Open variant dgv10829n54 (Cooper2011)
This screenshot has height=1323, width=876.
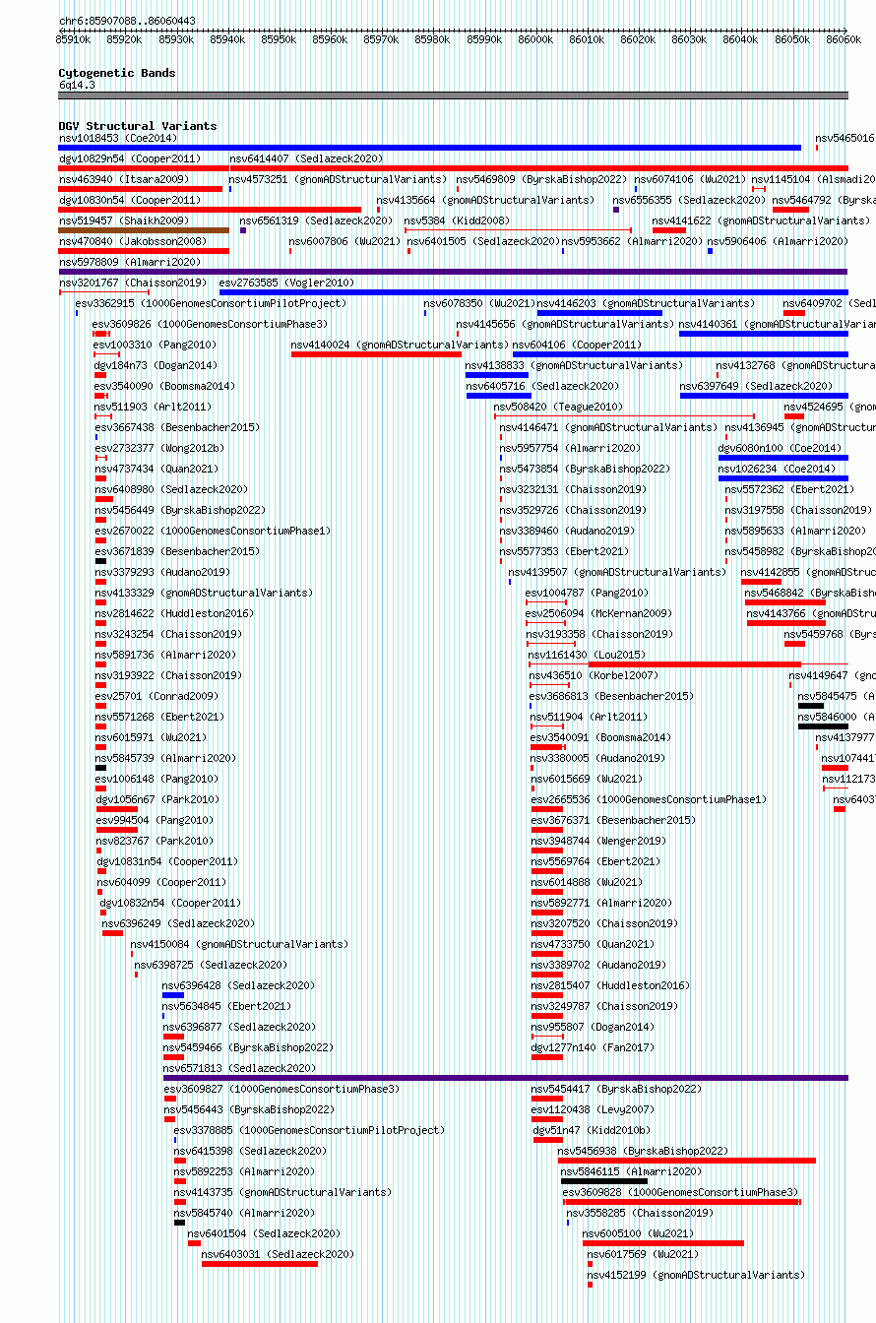pyautogui.click(x=129, y=158)
